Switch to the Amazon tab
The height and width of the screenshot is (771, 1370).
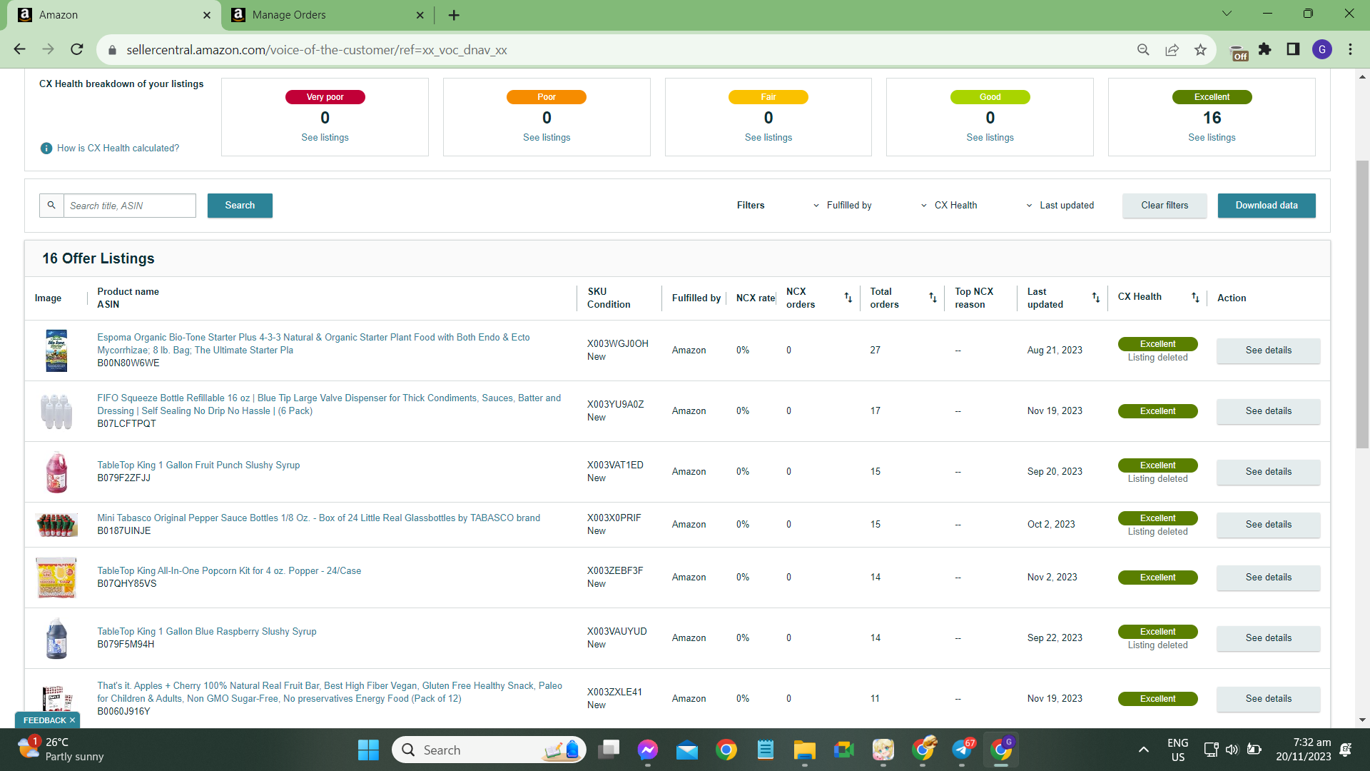point(114,15)
